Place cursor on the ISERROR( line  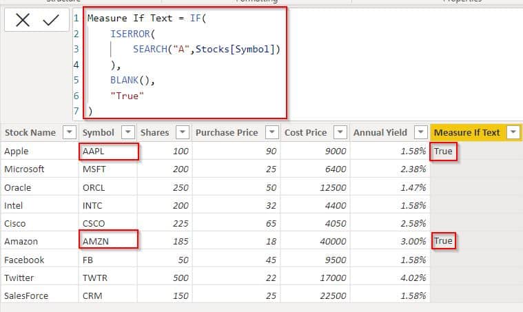tap(133, 34)
